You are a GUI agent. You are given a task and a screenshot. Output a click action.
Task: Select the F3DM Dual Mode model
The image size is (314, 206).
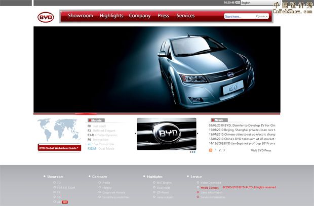tap(101, 148)
